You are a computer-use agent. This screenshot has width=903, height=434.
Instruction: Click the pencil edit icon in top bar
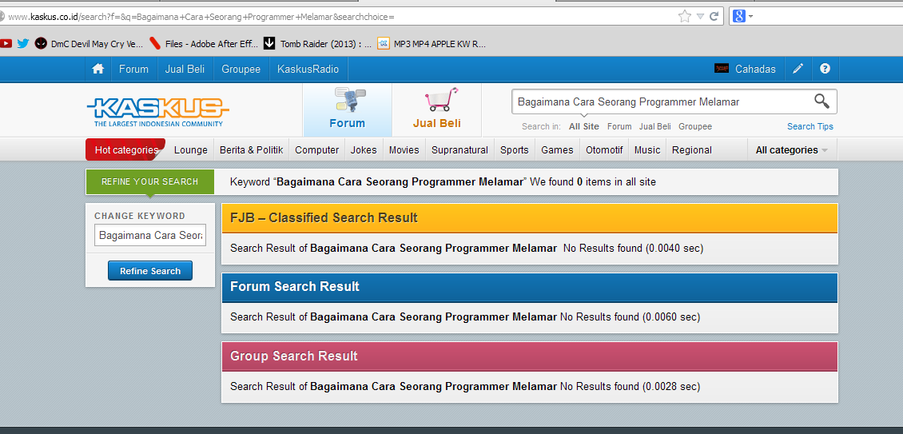(798, 70)
